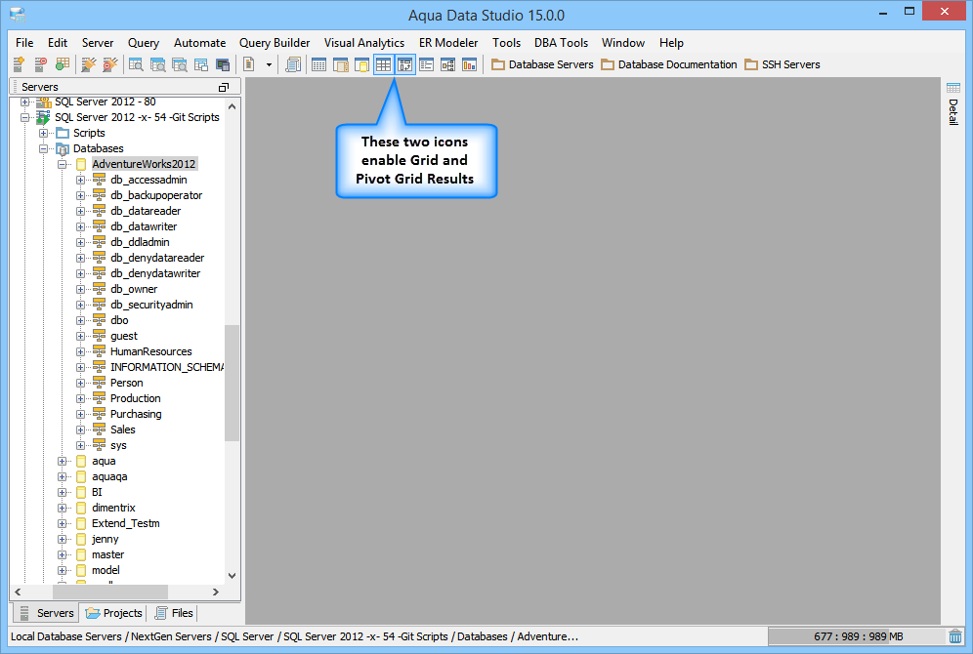Click the Register Server icon with yellow plus
973x654 pixels.
point(19,63)
